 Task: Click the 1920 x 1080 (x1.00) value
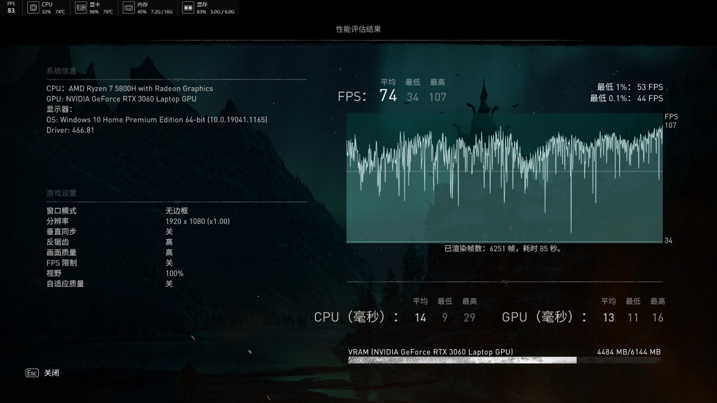coord(198,221)
